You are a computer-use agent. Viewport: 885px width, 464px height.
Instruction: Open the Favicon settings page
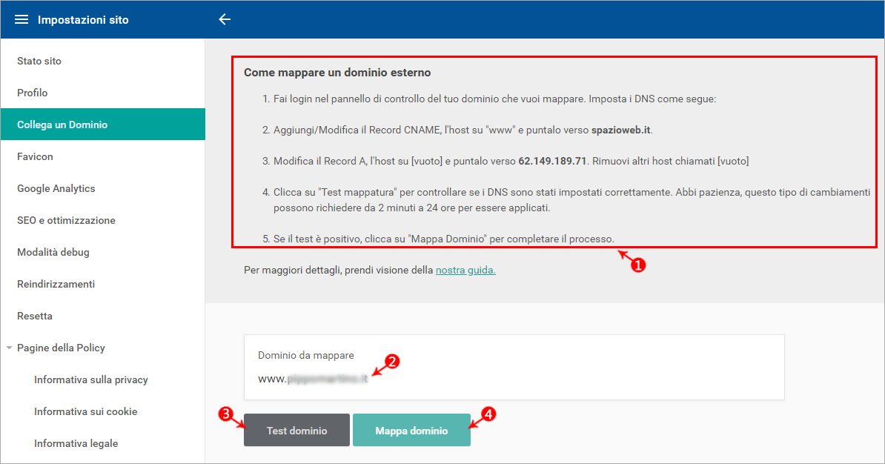[x=35, y=156]
